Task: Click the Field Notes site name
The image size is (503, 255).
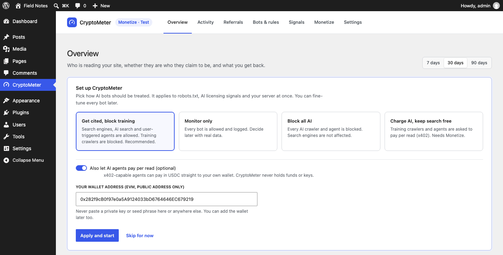Action: pyautogui.click(x=36, y=6)
